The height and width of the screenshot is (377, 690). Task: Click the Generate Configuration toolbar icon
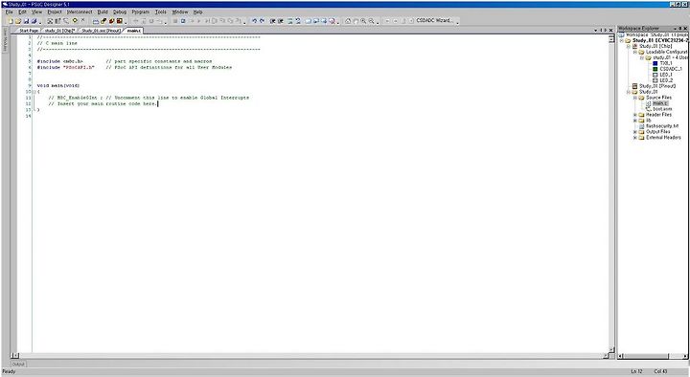pyautogui.click(x=96, y=21)
